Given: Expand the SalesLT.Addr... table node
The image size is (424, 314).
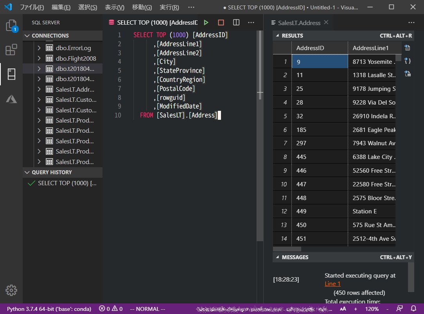Looking at the screenshot, I should (39, 89).
